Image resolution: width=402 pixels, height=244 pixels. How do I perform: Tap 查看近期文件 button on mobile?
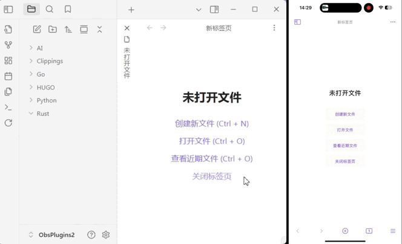(345, 146)
